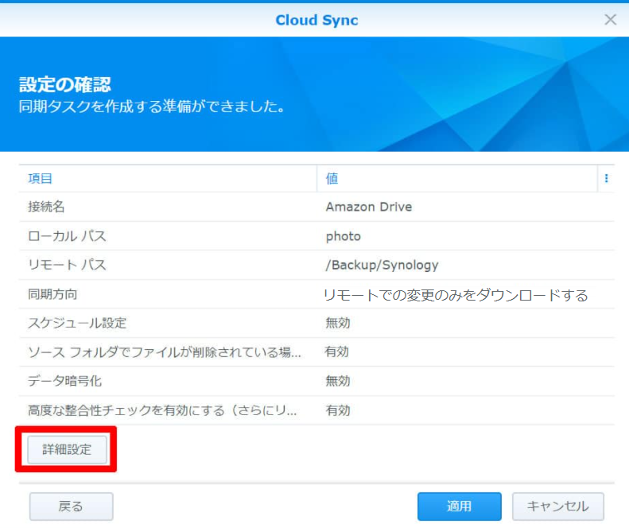The height and width of the screenshot is (528, 629).
Task: Click the リモートでの変更のみをダウンロードする value
Action: [456, 295]
